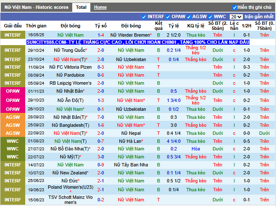Viewport: 276px width, 206px height.
Task: Click the Tỷ số column header
Action: 101,26
